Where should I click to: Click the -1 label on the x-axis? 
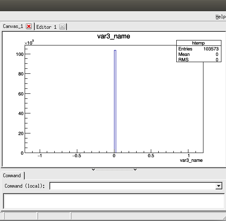click(40, 156)
